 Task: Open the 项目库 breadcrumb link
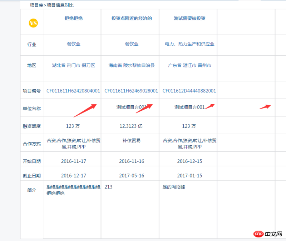pyautogui.click(x=36, y=5)
